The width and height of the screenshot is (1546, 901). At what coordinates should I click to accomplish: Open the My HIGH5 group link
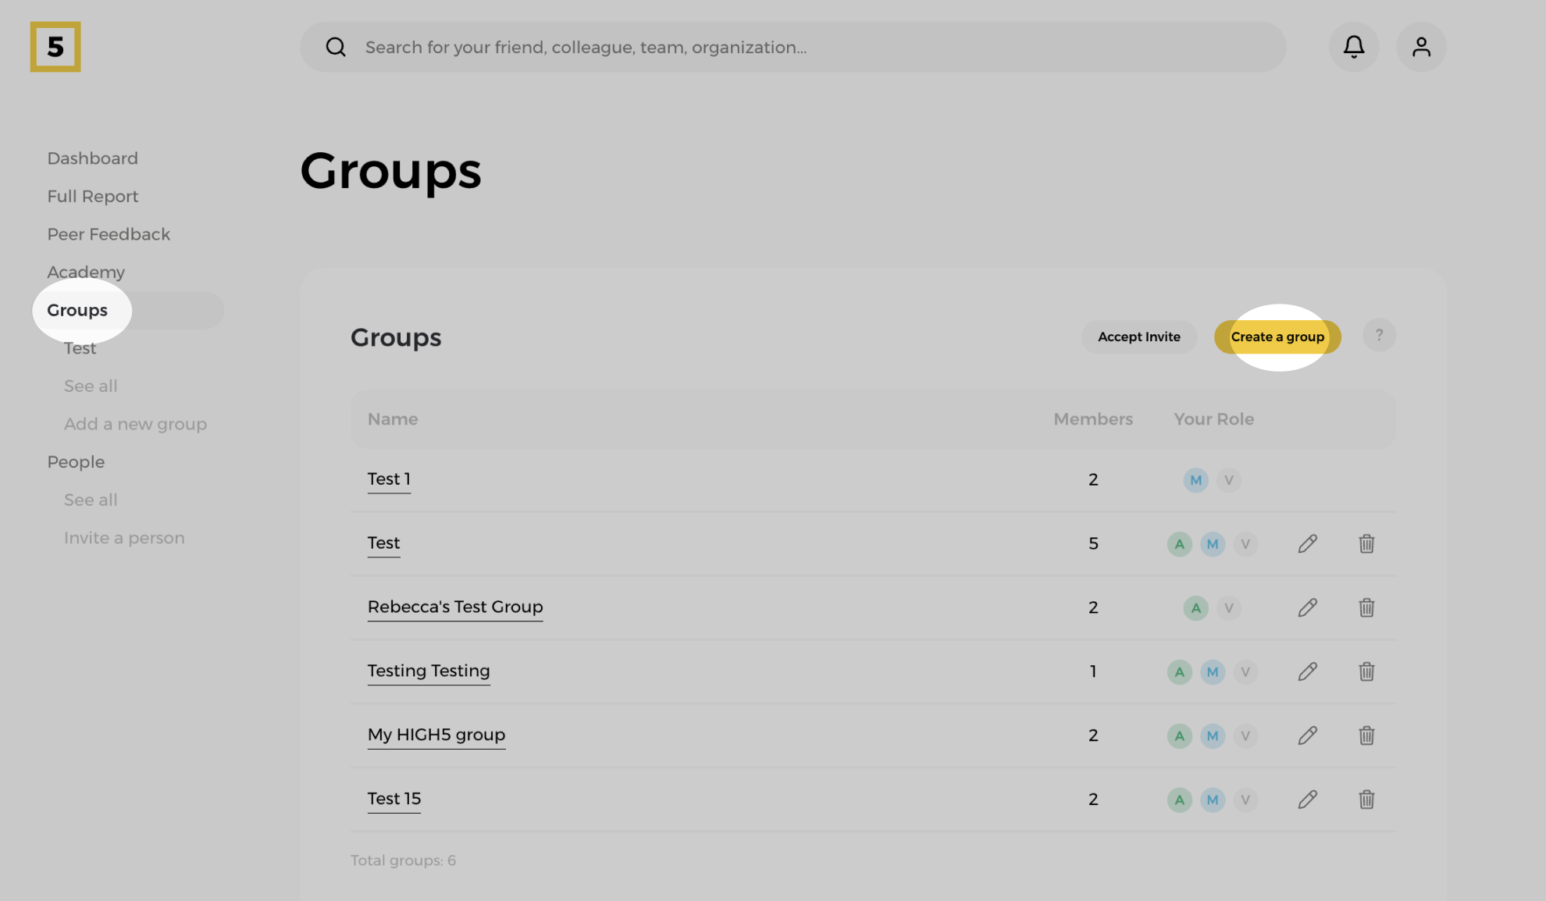tap(436, 735)
